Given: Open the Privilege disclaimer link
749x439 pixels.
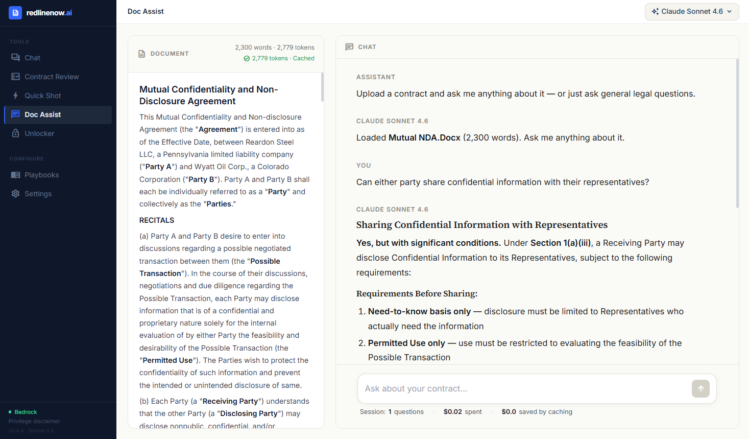Looking at the screenshot, I should tap(34, 421).
